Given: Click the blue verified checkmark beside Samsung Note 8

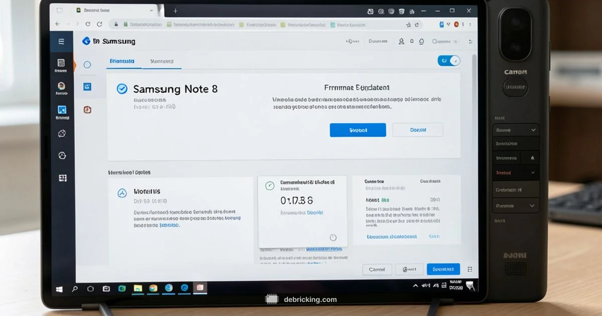Looking at the screenshot, I should tap(122, 89).
